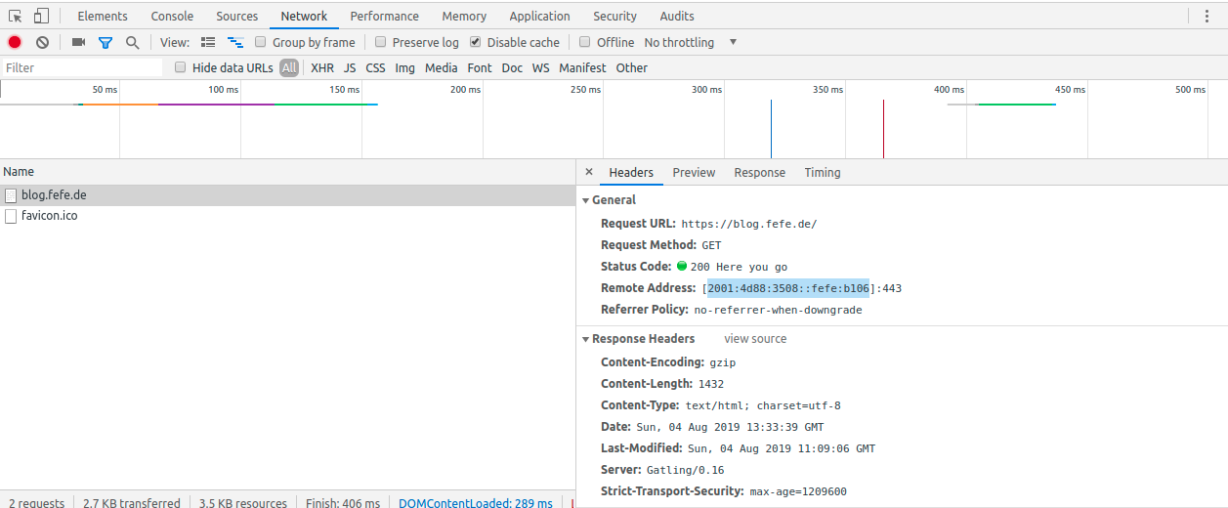Click the 200 Here you go status
1228x508 pixels.
739,267
